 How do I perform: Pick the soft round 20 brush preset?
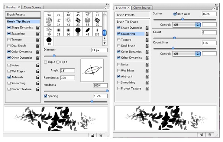[68, 32]
